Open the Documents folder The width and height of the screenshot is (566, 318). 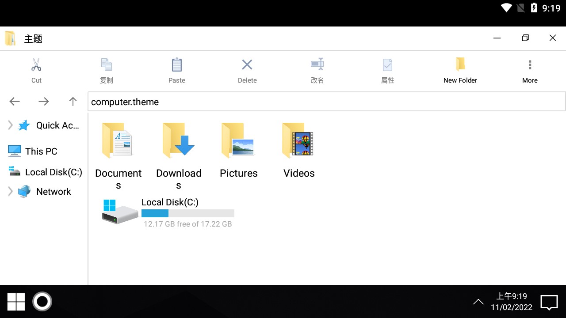click(118, 141)
